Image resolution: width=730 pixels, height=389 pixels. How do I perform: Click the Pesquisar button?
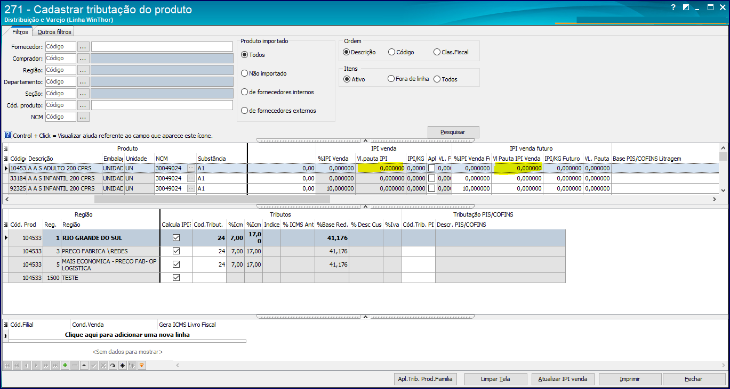[453, 132]
